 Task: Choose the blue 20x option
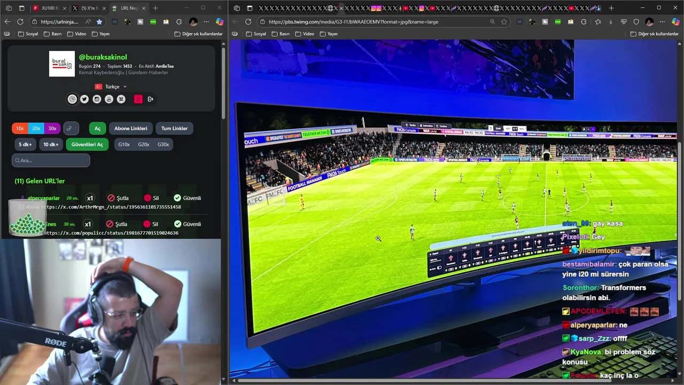coord(36,128)
